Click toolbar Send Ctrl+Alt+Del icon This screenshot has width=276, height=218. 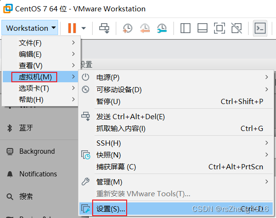[104, 28]
